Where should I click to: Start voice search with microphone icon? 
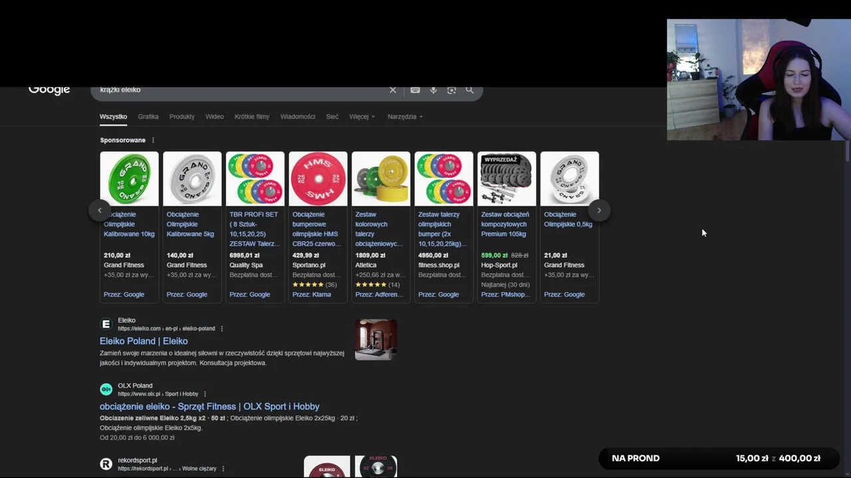(x=433, y=90)
